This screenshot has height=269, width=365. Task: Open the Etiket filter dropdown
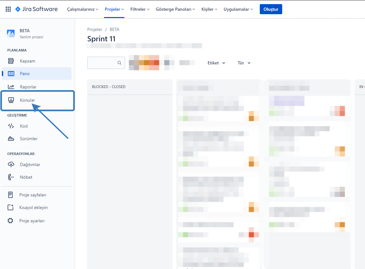pyautogui.click(x=216, y=63)
